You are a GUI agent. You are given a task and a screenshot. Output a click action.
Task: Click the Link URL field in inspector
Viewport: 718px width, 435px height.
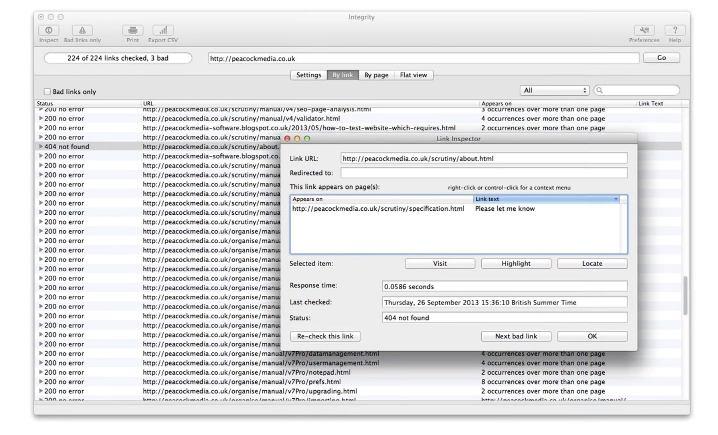tap(484, 158)
